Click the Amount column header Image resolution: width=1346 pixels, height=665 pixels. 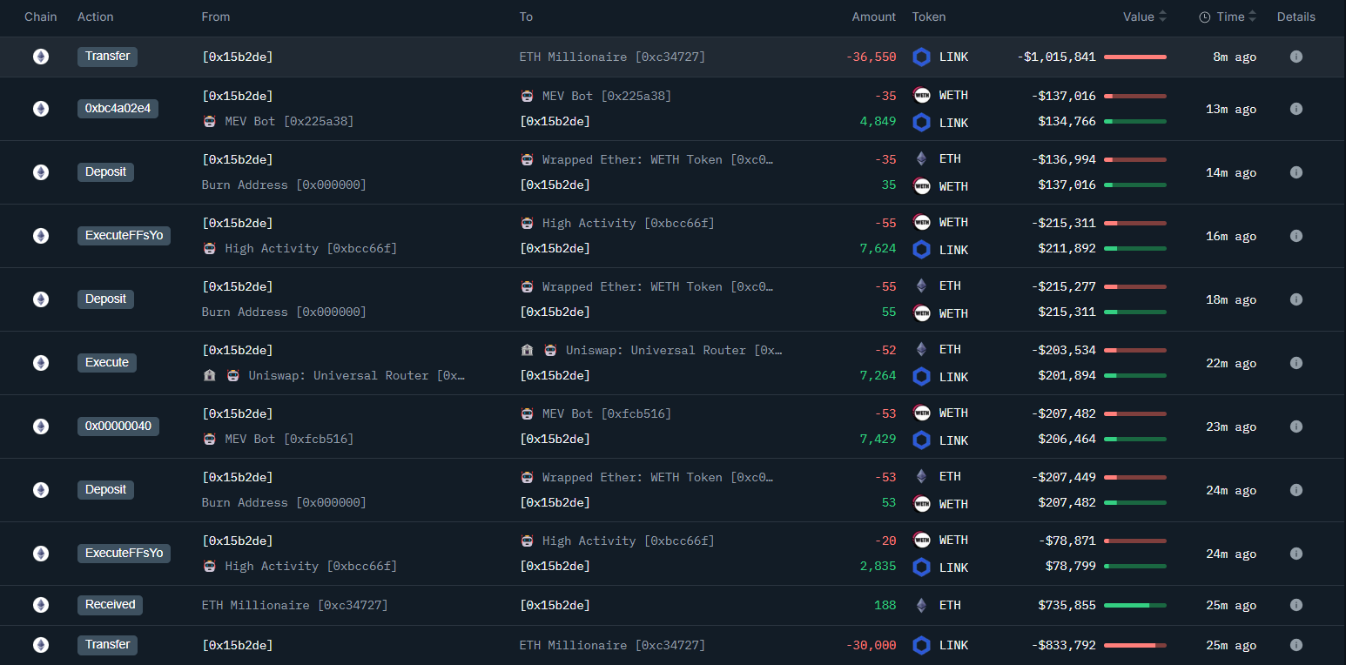pyautogui.click(x=873, y=17)
